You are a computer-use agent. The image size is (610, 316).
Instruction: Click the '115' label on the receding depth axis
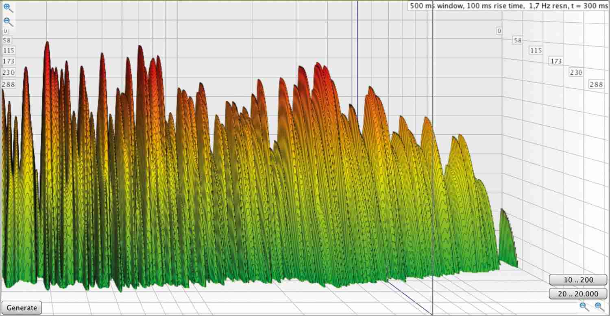coord(536,50)
